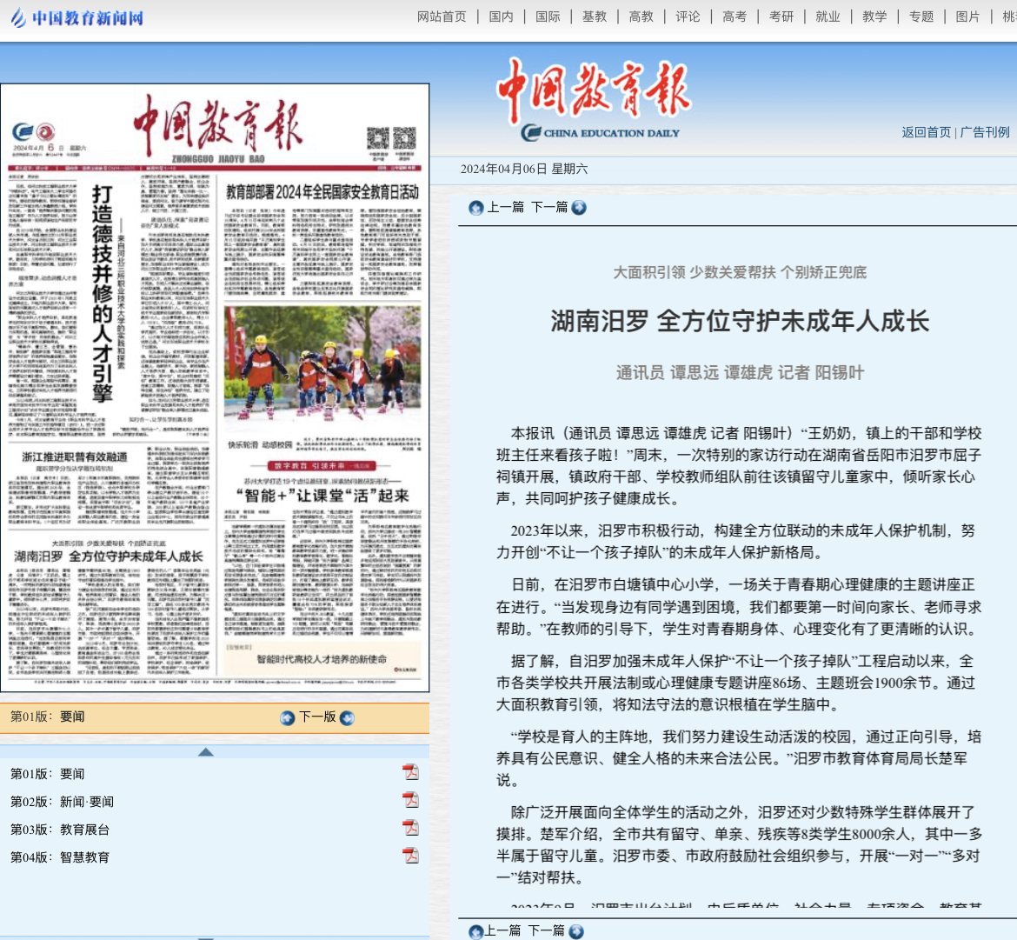Open the 第04版：智慧教育 edition link
The image size is (1017, 940).
pyautogui.click(x=60, y=857)
